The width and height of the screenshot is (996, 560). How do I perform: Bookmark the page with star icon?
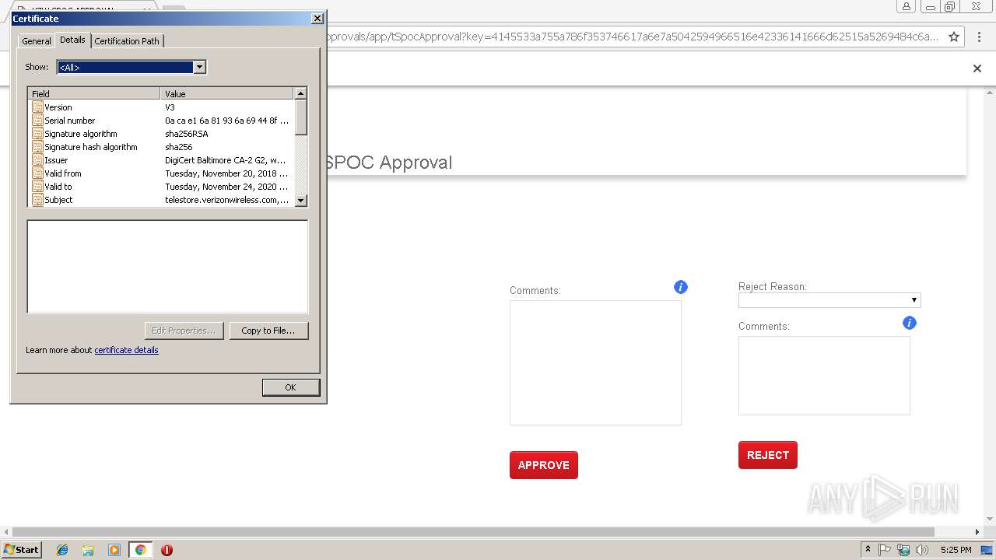954,37
